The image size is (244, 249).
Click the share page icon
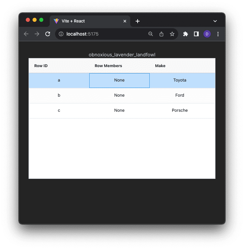161,34
